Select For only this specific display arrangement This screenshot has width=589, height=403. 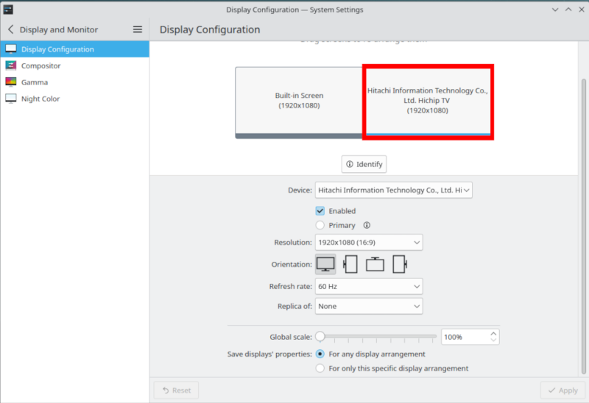[320, 368]
